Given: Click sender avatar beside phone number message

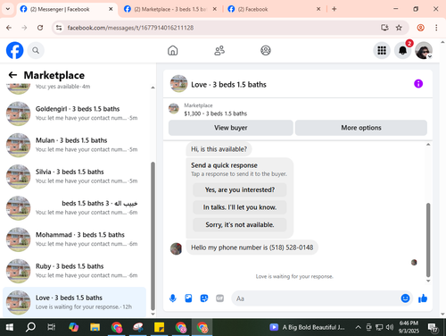Looking at the screenshot, I should [176, 248].
